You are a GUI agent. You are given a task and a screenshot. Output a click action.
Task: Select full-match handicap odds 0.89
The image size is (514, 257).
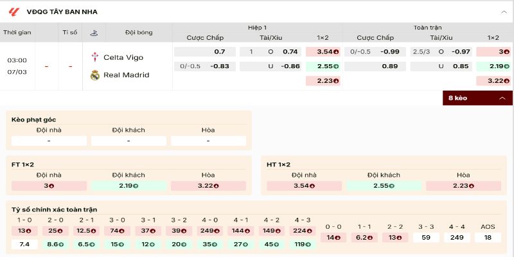[x=375, y=66]
